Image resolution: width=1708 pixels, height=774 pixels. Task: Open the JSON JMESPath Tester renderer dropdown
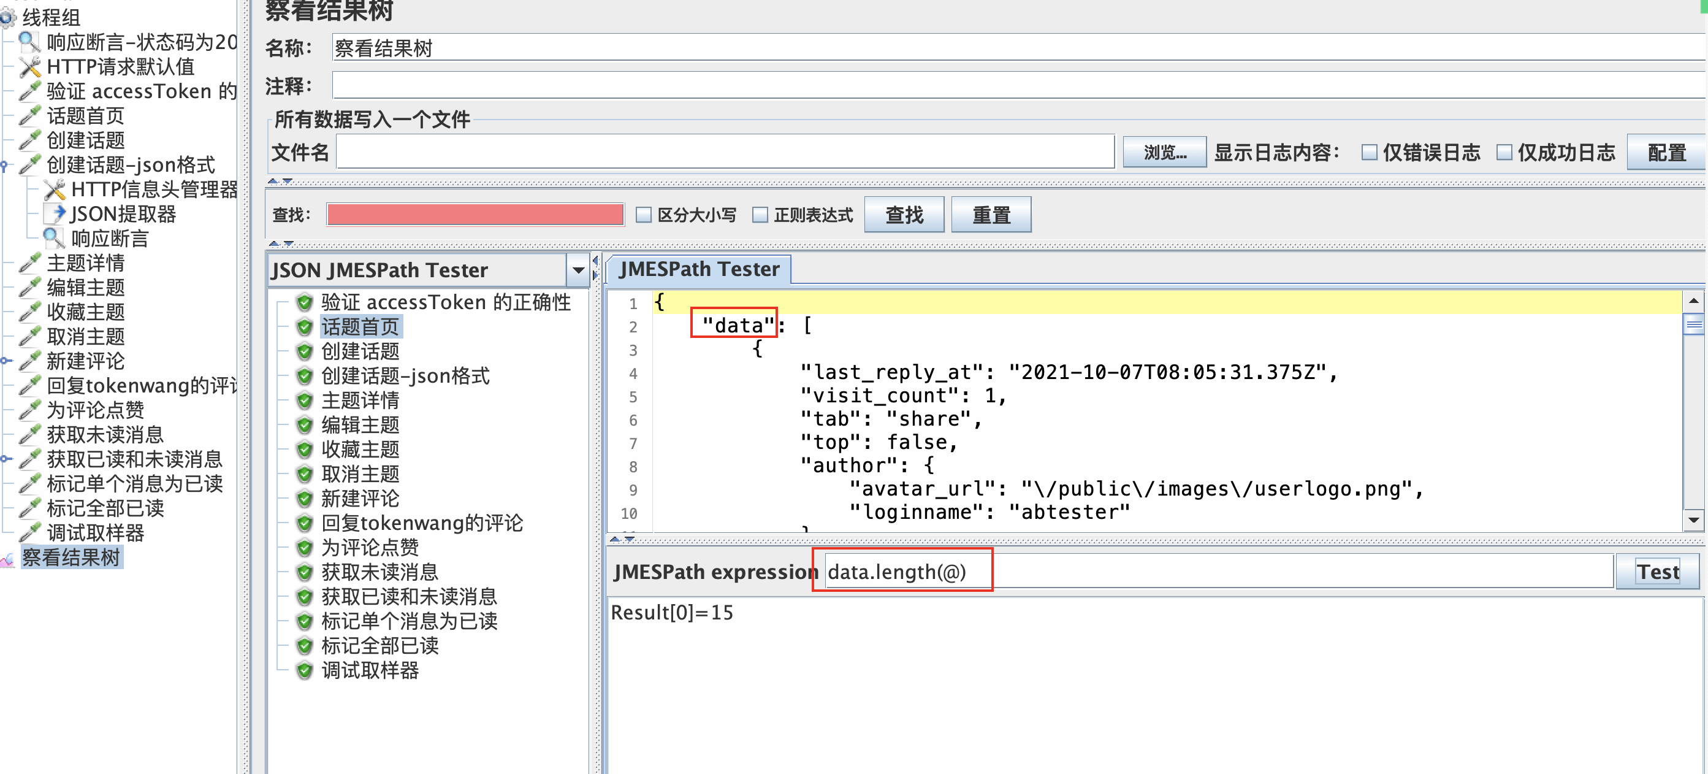(x=578, y=270)
